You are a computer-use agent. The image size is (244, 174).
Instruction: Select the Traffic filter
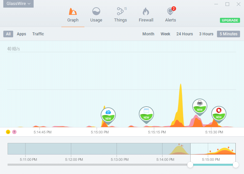click(38, 34)
